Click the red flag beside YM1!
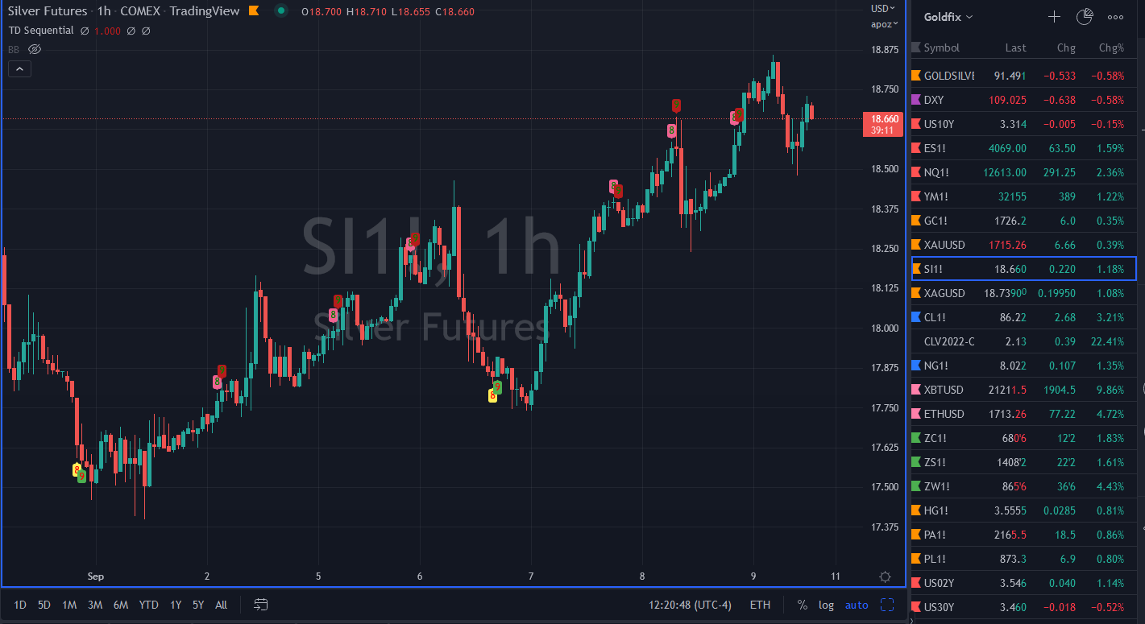This screenshot has width=1145, height=624. 915,196
